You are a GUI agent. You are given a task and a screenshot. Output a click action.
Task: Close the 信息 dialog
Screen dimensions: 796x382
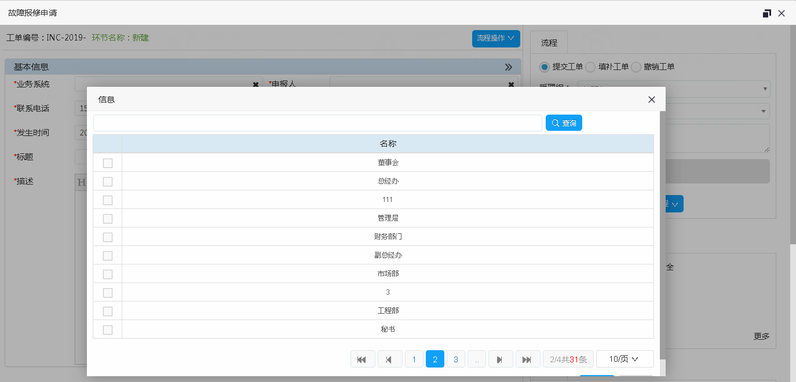click(651, 100)
